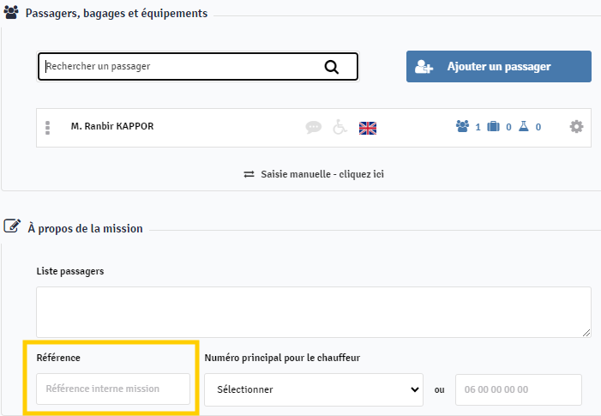Click the luggage suitcase count icon
The width and height of the screenshot is (601, 416).
click(x=493, y=126)
